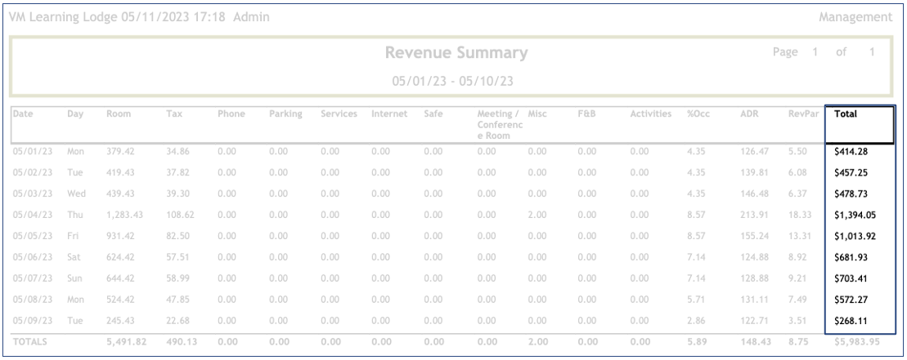Image resolution: width=907 pixels, height=360 pixels.
Task: Select the $1,013.92 total for Friday
Action: click(852, 233)
